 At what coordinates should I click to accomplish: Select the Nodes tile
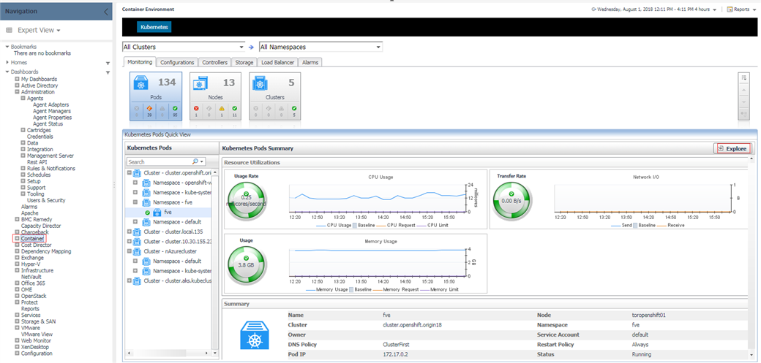point(215,96)
